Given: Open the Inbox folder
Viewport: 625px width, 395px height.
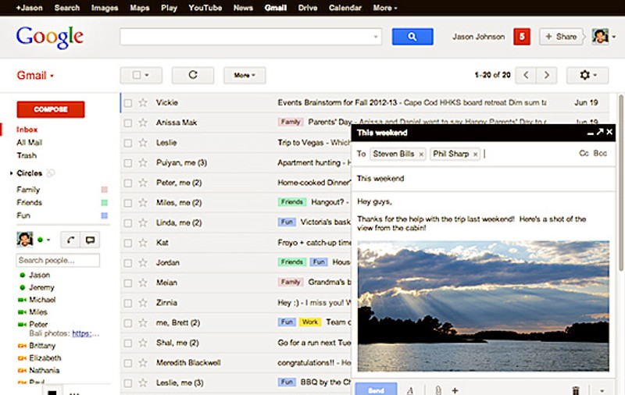Looking at the screenshot, I should click(27, 130).
